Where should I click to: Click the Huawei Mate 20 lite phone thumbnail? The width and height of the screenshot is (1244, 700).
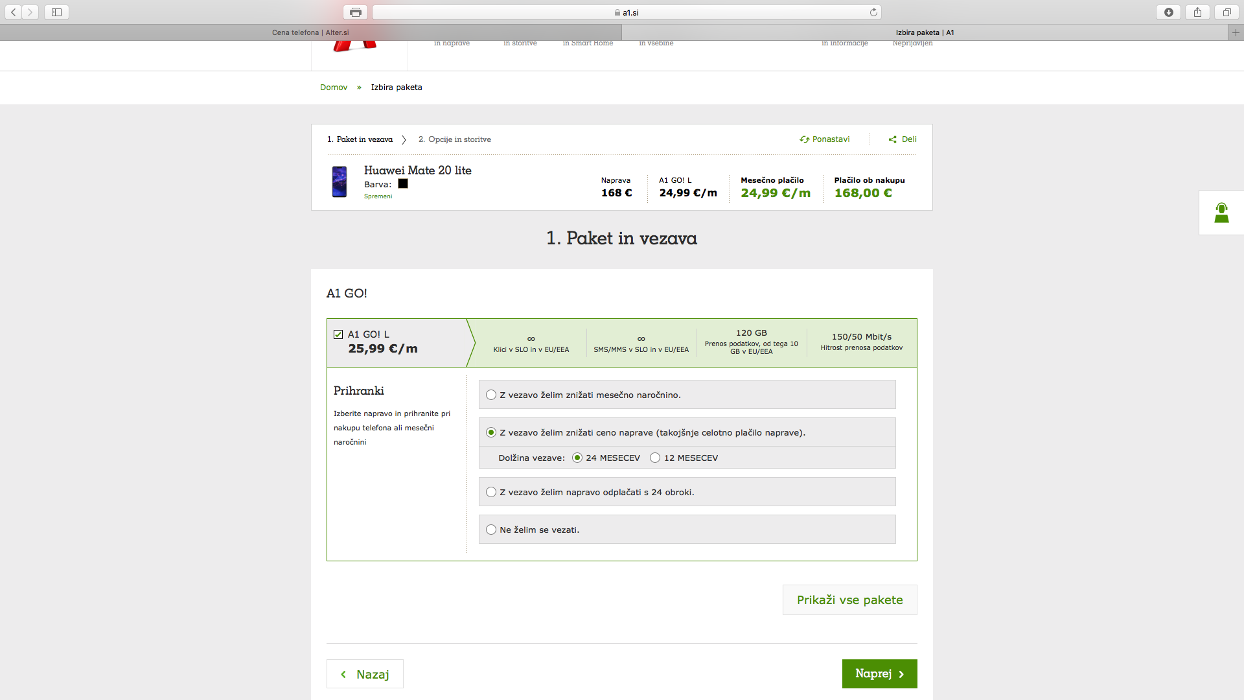pos(340,181)
